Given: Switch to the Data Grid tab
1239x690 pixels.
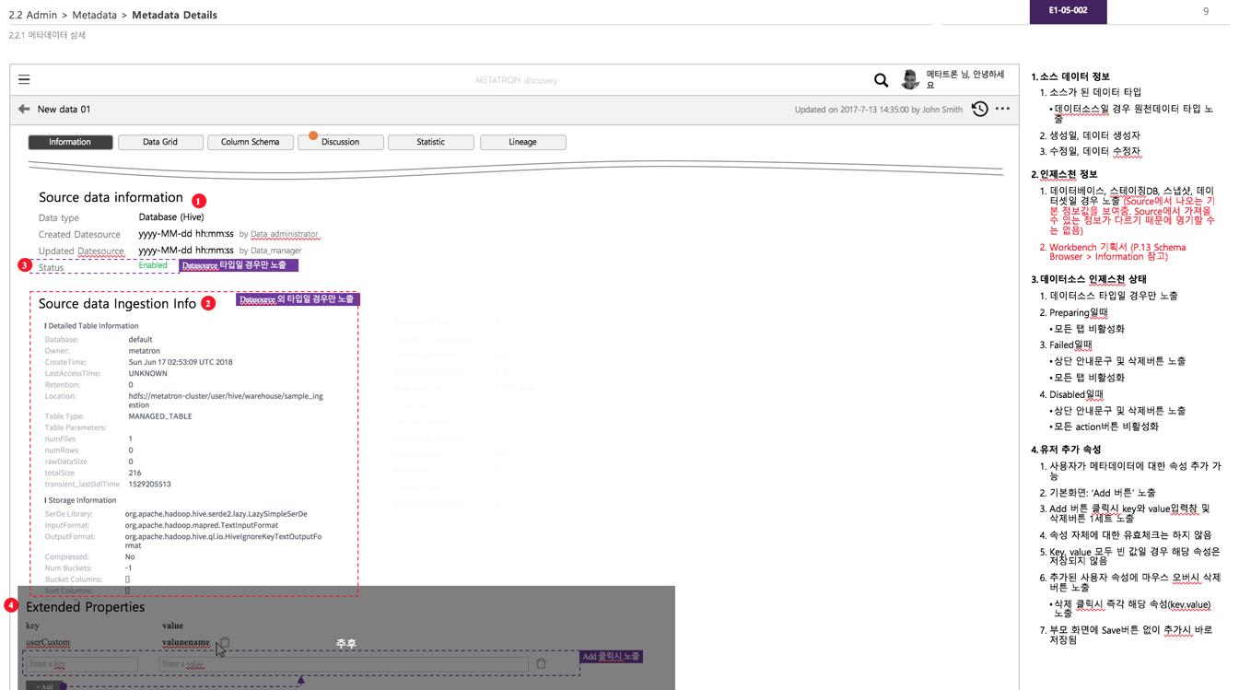Looking at the screenshot, I should (160, 142).
